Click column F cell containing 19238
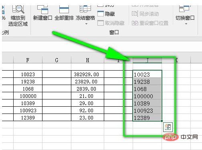The height and width of the screenshot is (150, 202). (28, 81)
